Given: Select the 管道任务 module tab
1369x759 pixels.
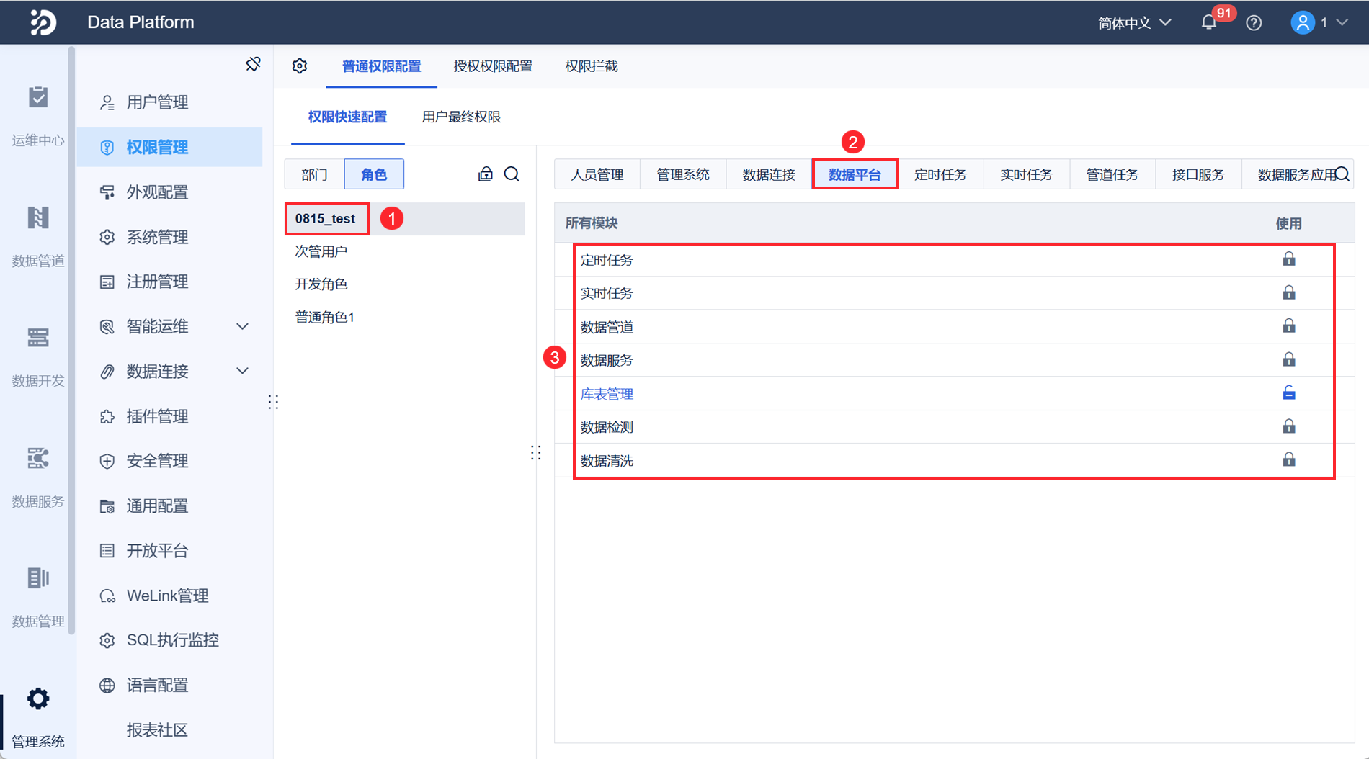Looking at the screenshot, I should click(1112, 174).
